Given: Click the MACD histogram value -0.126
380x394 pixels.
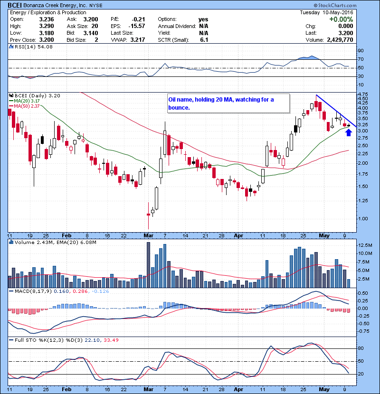Looking at the screenshot, I should [x=100, y=291].
